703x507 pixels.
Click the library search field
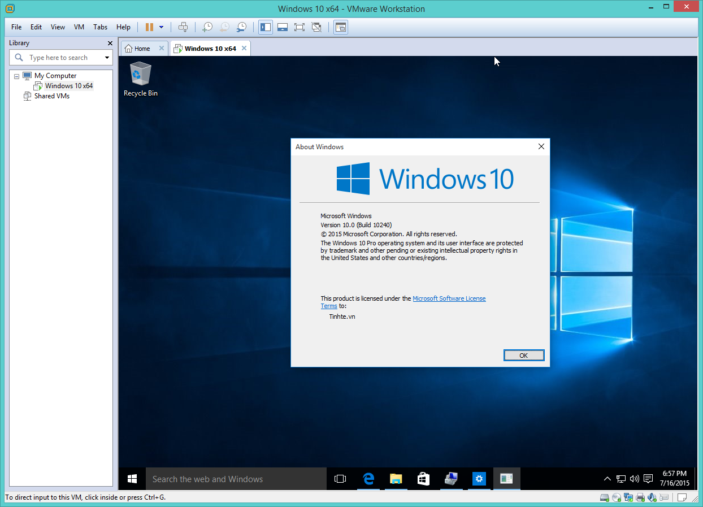[x=61, y=58]
